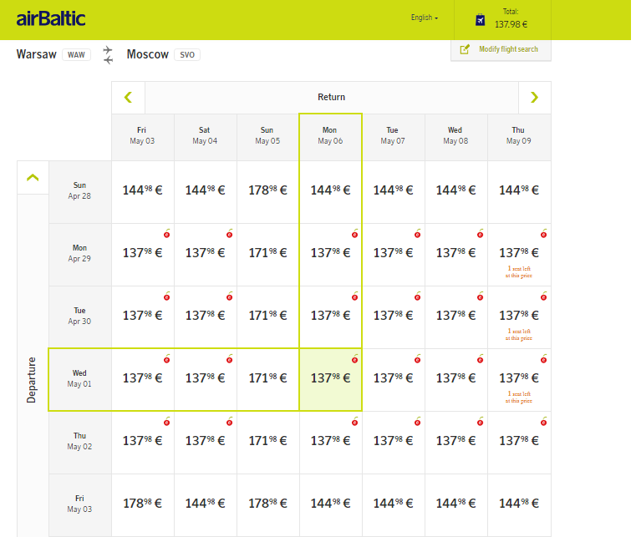Show later return dates with right chevron
Viewport: 636px width, 537px height.
[535, 97]
